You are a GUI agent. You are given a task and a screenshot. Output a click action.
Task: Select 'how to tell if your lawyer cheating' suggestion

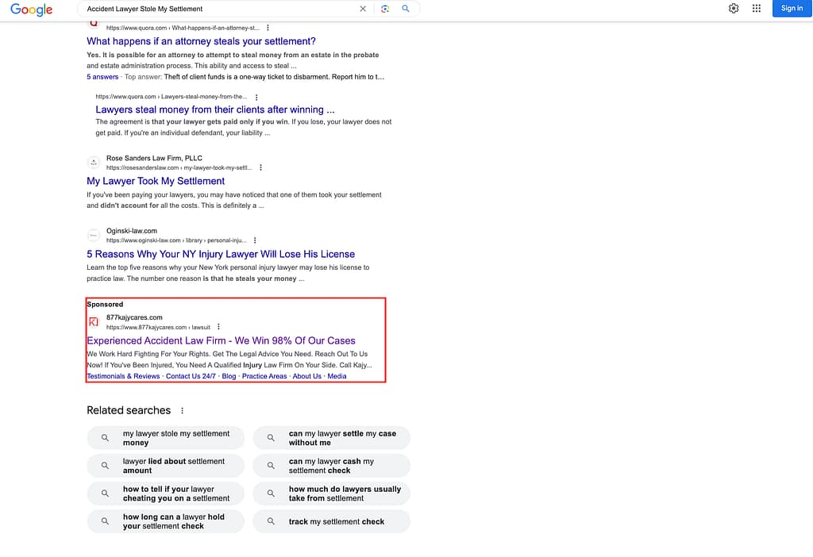(x=165, y=494)
